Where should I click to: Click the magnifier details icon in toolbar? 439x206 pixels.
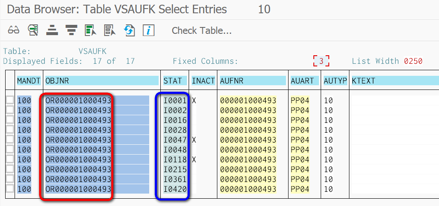click(x=33, y=30)
